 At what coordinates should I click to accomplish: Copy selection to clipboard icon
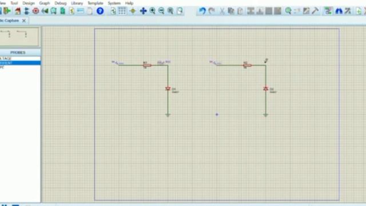click(x=231, y=11)
